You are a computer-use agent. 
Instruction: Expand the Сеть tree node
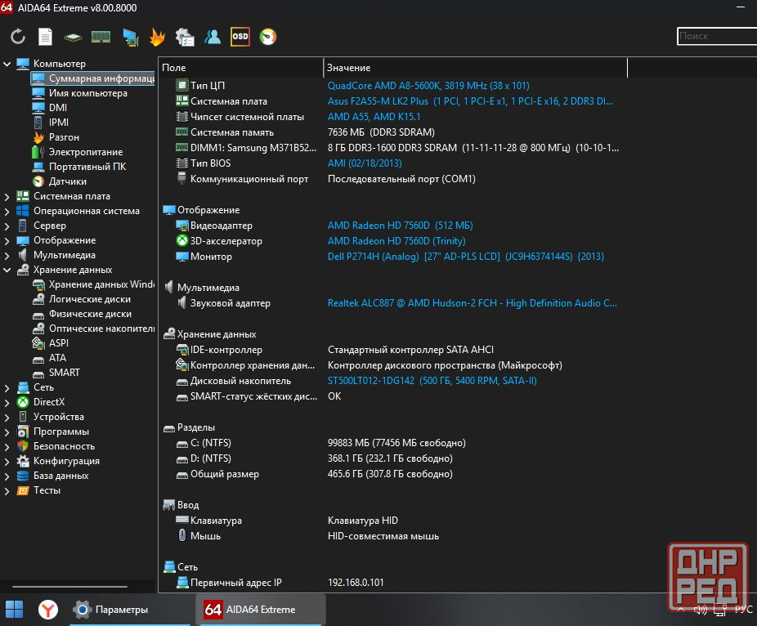(x=7, y=387)
